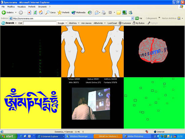The image size is (185, 139).
Task: Open Cerca search magnifier
Action: [50, 12]
